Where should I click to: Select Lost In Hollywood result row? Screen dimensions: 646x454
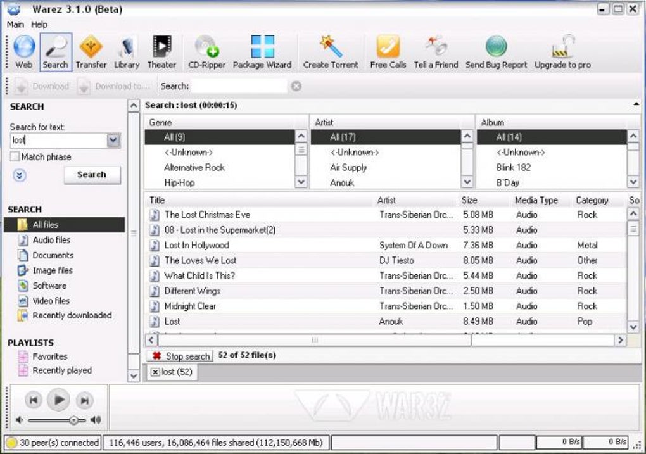coord(386,245)
